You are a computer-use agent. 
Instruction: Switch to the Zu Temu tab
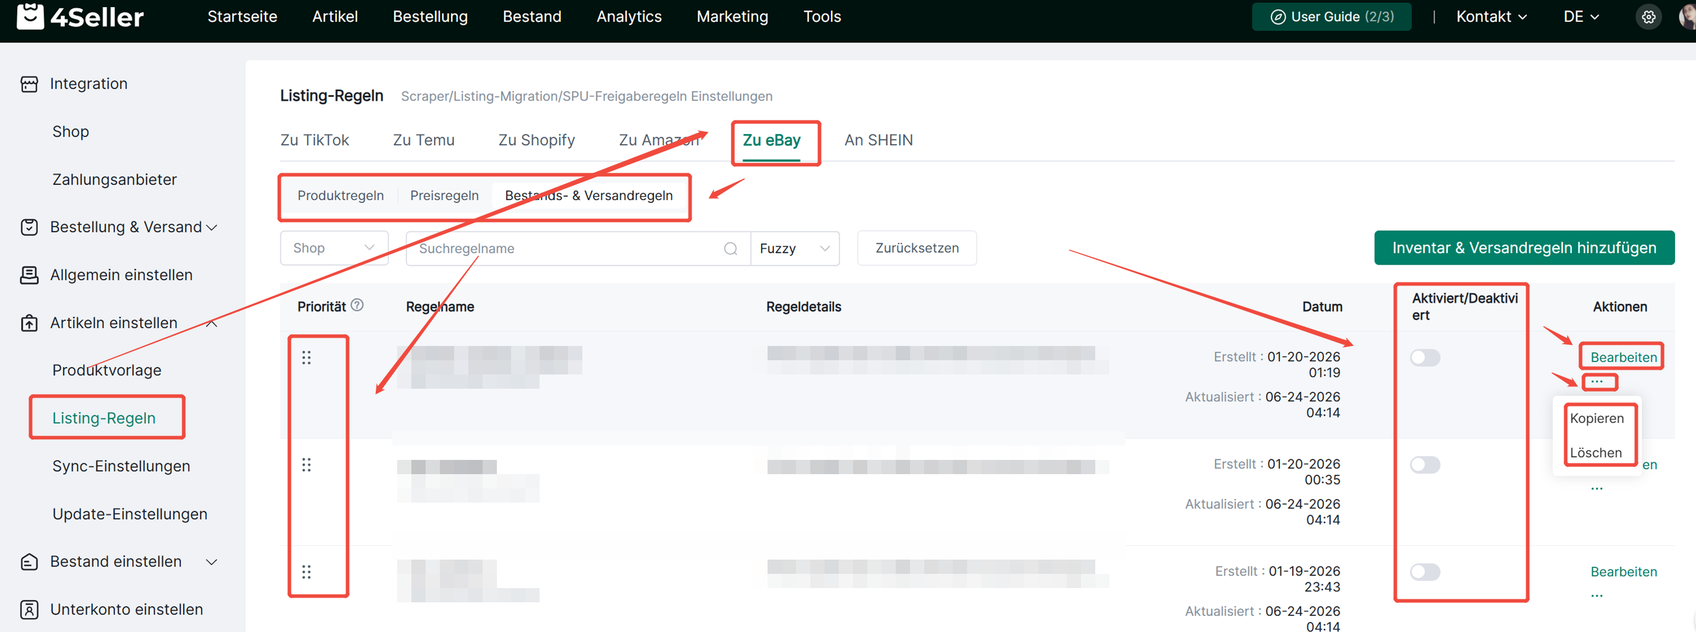[x=423, y=140]
